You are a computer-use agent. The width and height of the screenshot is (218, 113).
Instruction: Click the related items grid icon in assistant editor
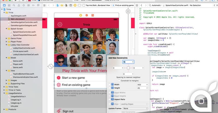tap(137, 5)
